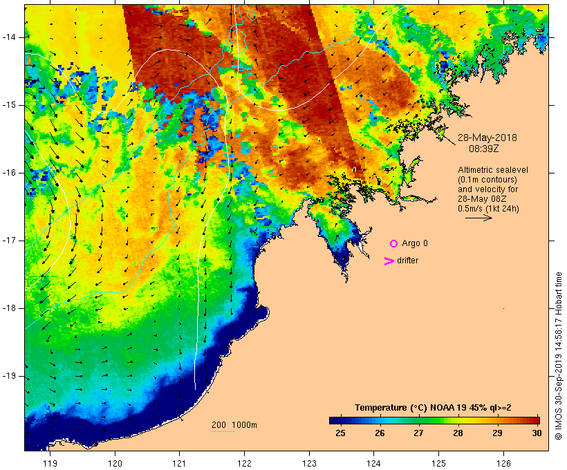Click the color bar value '27'
This screenshot has height=470, width=567.
(x=418, y=433)
